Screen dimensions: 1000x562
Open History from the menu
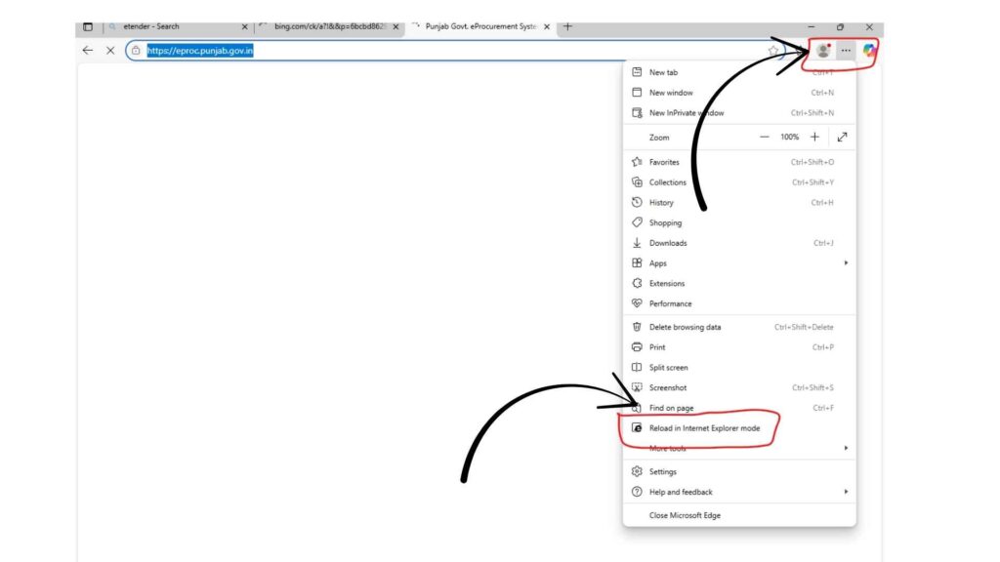pyautogui.click(x=739, y=203)
